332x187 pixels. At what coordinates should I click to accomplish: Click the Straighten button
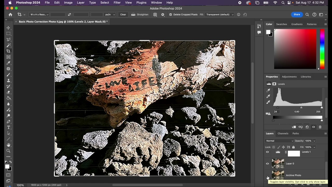(140, 15)
